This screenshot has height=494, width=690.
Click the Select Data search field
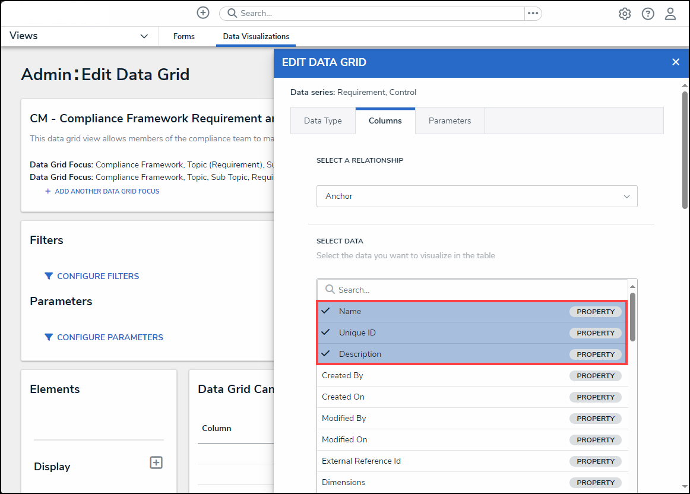click(x=475, y=290)
